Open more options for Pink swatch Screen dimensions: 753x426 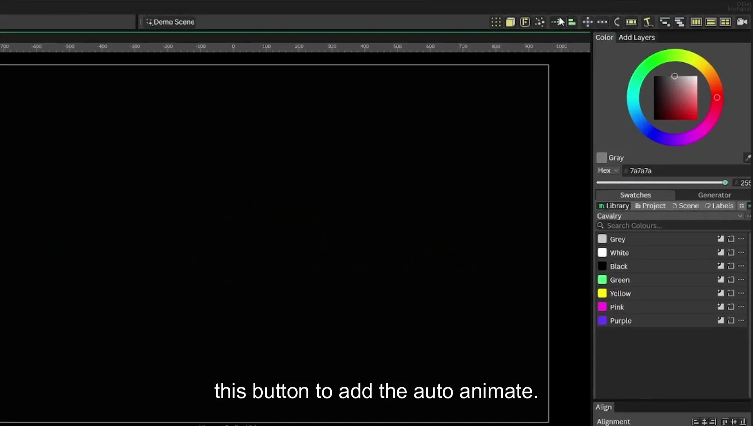741,307
